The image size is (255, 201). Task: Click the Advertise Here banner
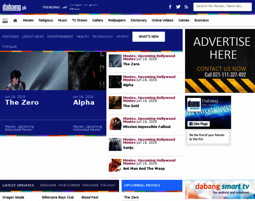[220, 61]
